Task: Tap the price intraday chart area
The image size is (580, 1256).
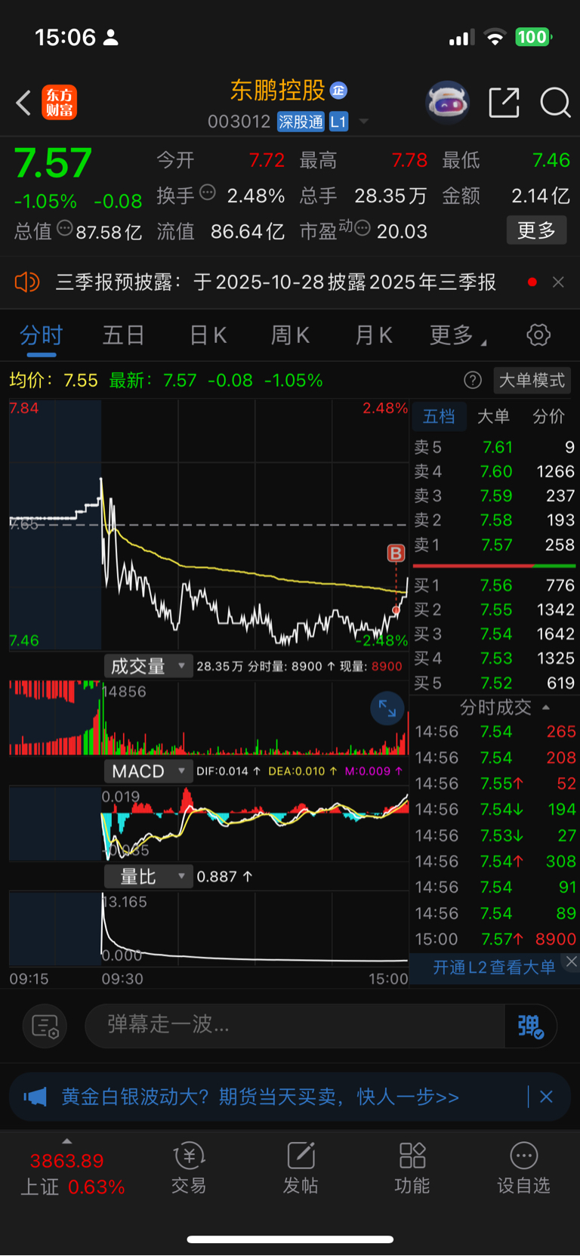Action: [x=208, y=525]
